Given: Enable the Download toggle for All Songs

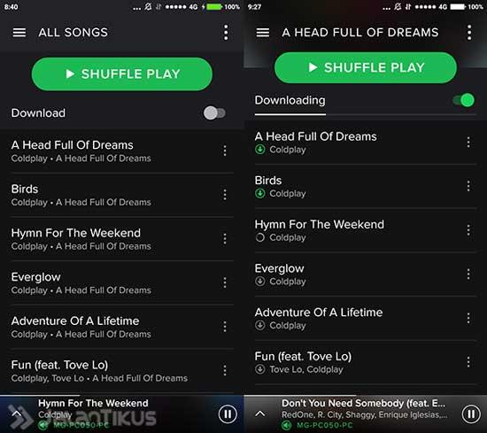Looking at the screenshot, I should click(x=214, y=113).
